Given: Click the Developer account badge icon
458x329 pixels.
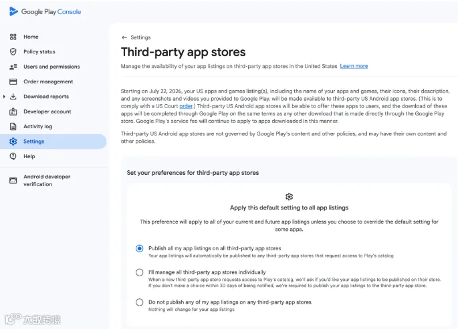Looking at the screenshot, I should (13, 111).
